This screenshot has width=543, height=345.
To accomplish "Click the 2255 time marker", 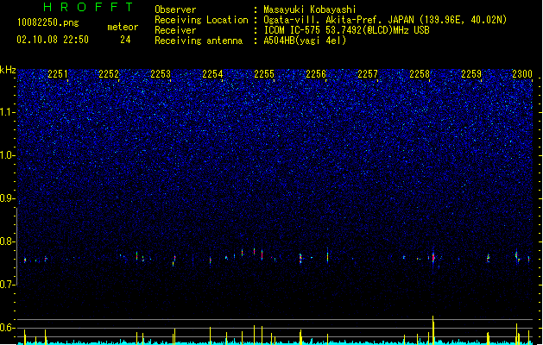I will pyautogui.click(x=264, y=74).
